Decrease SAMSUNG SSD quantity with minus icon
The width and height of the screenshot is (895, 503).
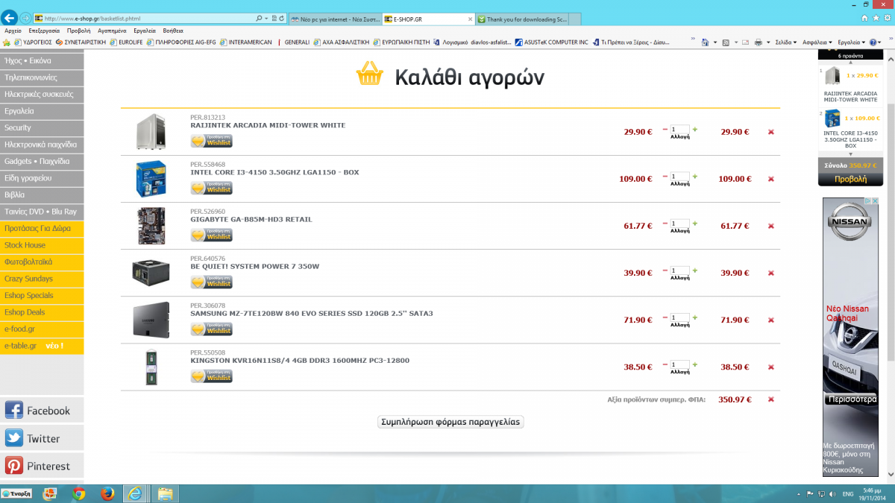coord(665,317)
